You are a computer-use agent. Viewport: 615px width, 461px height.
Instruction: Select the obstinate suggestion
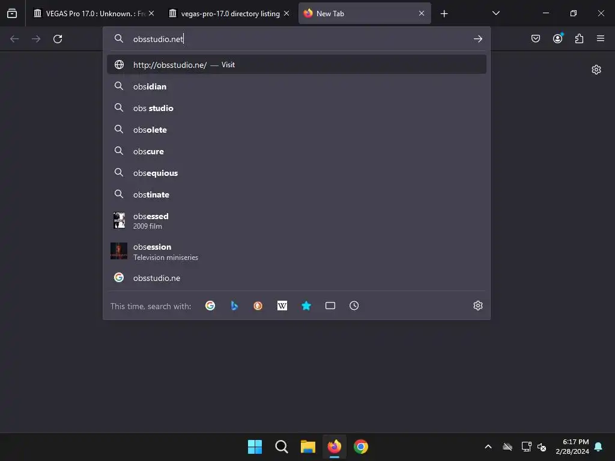click(297, 194)
